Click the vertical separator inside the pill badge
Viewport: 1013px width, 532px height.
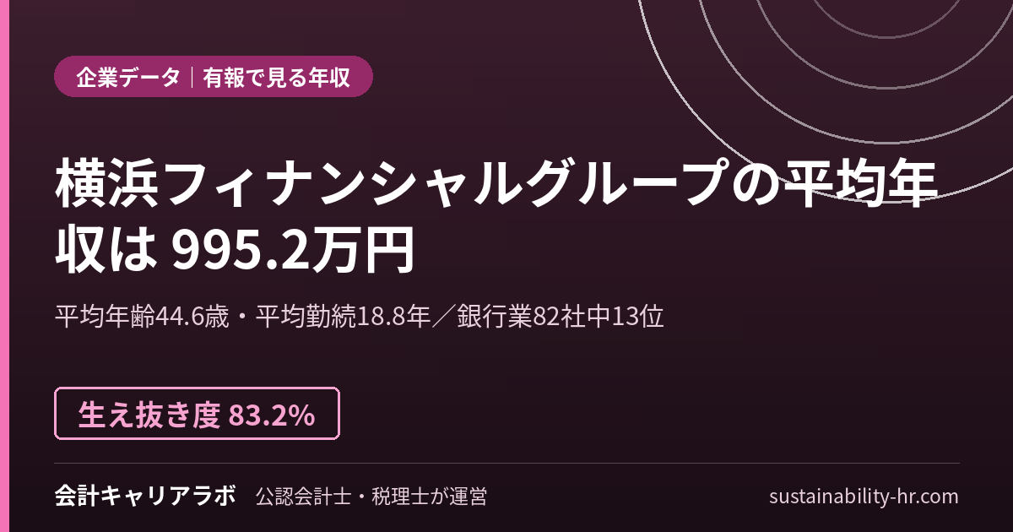192,78
